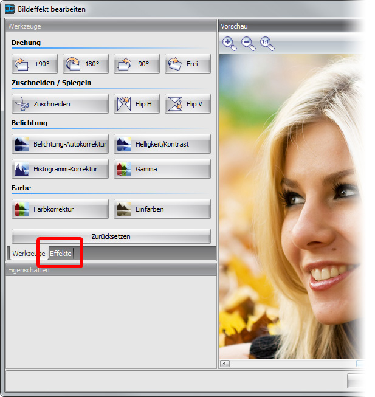Open the Einfärben colorize tool

tap(162, 209)
